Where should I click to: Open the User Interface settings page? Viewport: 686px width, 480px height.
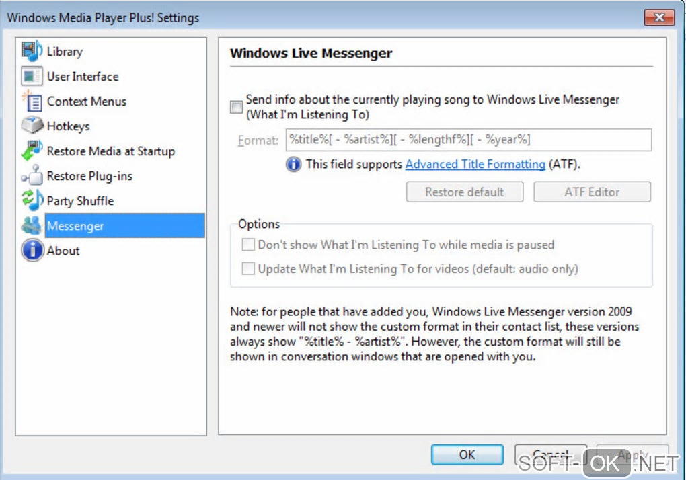[83, 77]
